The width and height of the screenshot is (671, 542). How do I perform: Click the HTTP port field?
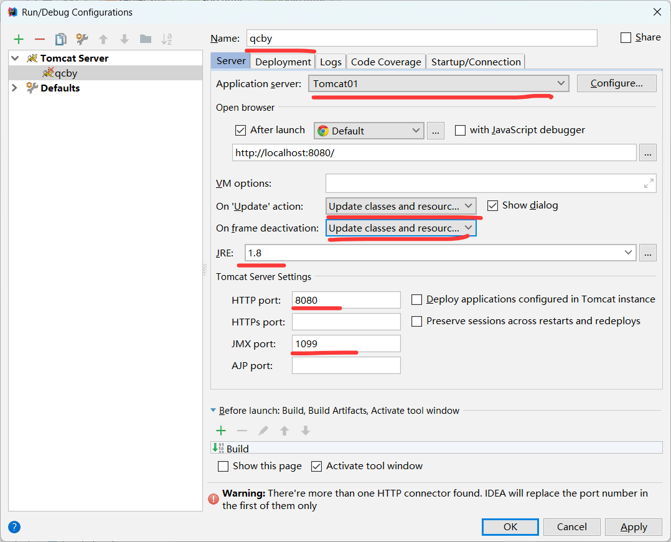346,300
